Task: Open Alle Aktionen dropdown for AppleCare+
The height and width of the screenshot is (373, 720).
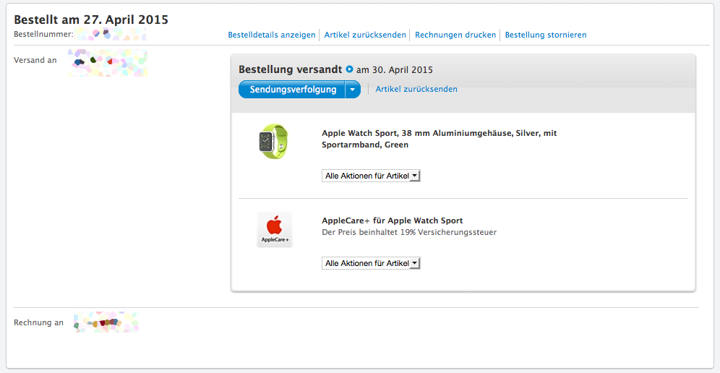Action: click(371, 263)
